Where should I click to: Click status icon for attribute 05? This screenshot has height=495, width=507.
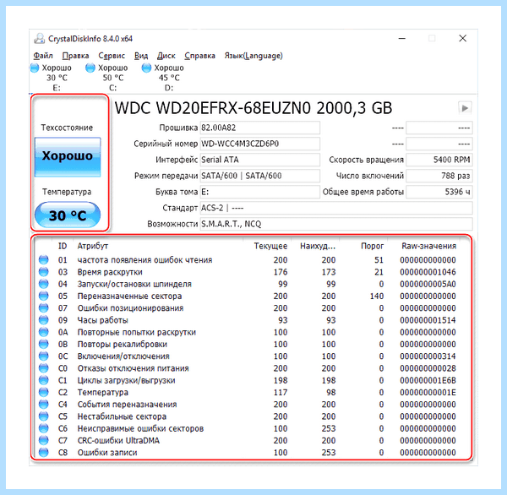point(44,296)
